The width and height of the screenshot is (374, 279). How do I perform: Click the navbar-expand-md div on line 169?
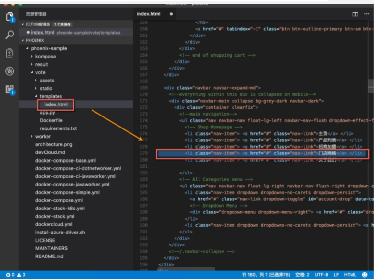click(212, 88)
